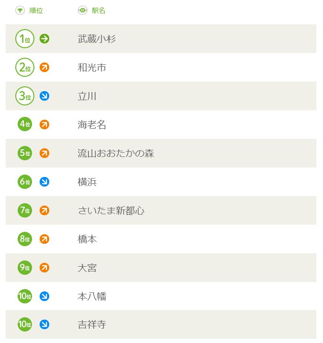The width and height of the screenshot is (323, 343).
Task: Open the 武蔵小杉 station entry
Action: click(97, 39)
